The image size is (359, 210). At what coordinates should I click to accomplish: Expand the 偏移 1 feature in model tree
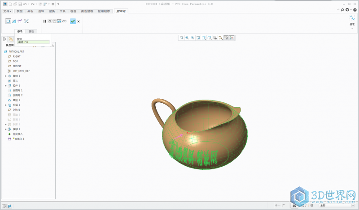point(5,129)
